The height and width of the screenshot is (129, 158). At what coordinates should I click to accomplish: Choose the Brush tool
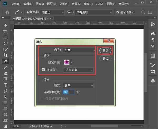pyautogui.click(x=5, y=67)
